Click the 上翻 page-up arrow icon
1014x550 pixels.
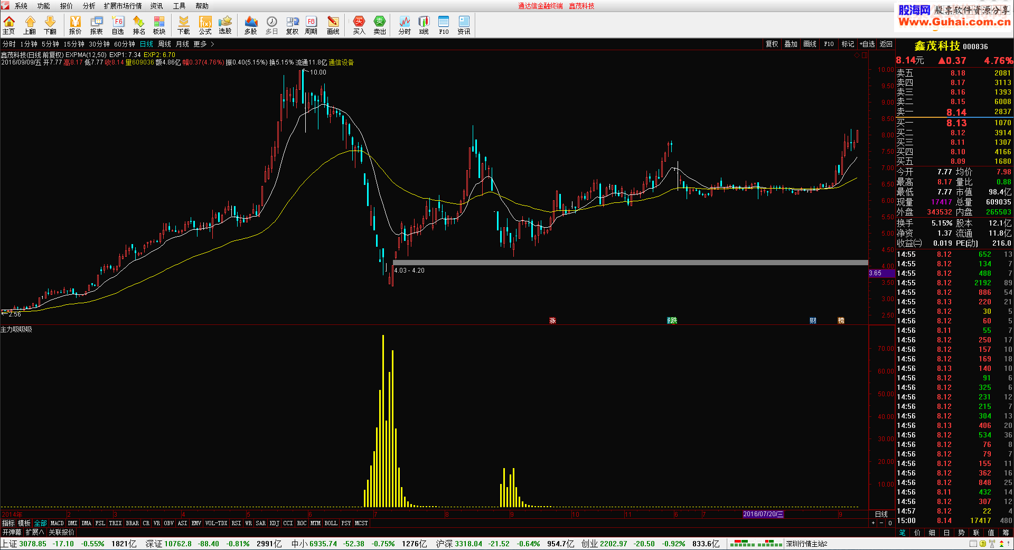coord(30,25)
